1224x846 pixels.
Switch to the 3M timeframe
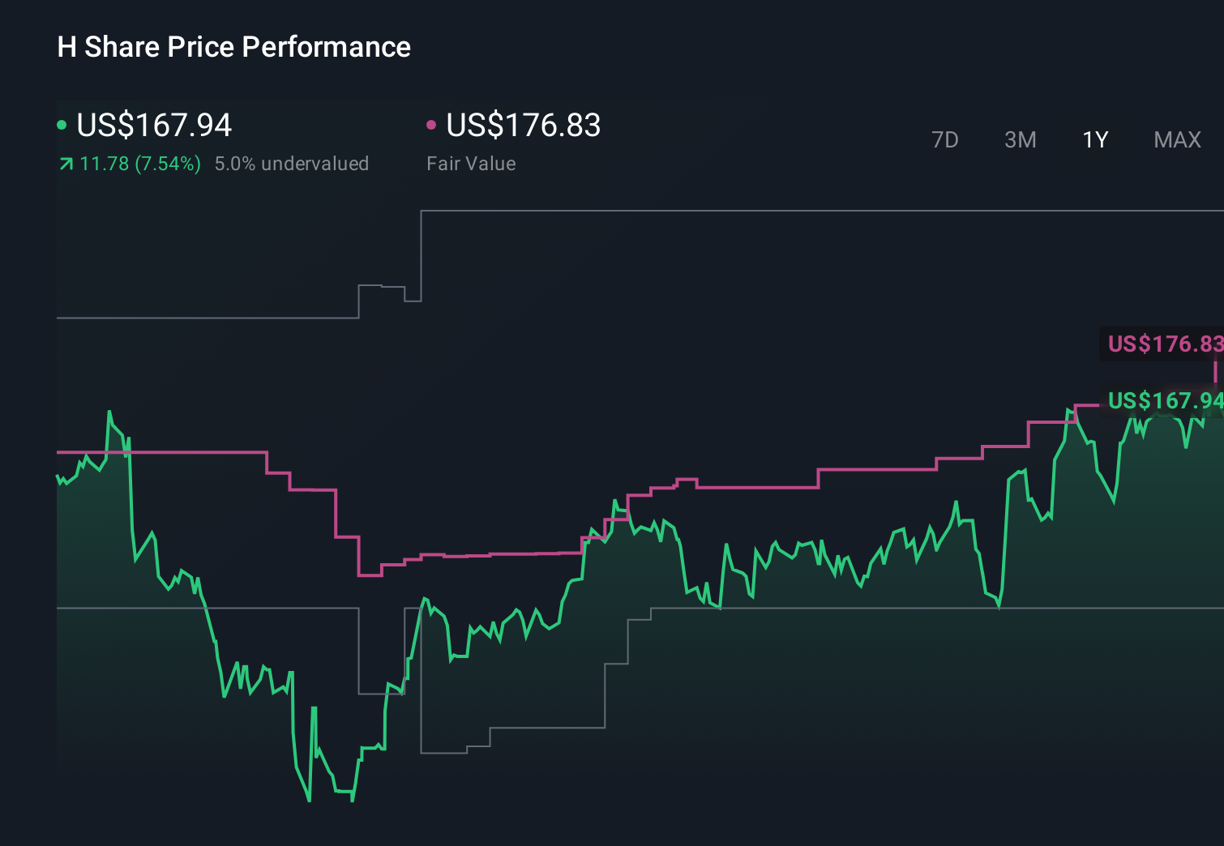click(x=1020, y=139)
